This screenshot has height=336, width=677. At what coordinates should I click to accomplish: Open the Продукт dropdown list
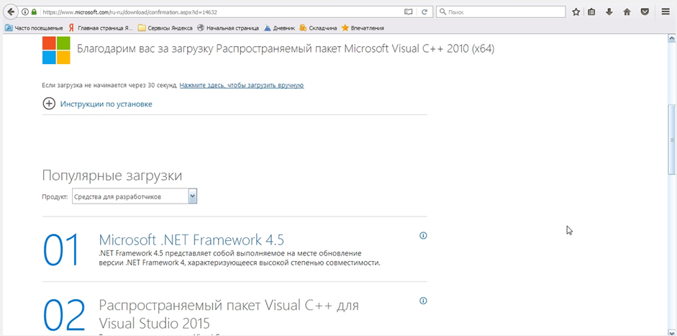pos(192,196)
